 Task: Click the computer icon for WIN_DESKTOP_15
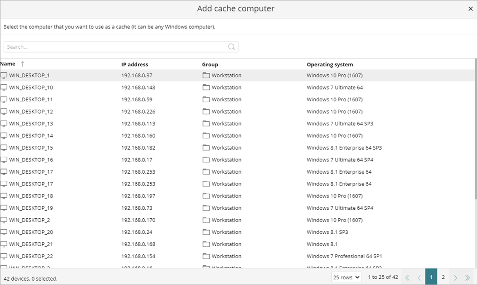coord(4,147)
